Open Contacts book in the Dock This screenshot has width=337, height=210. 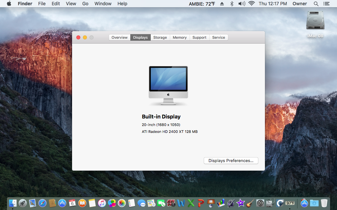(52, 203)
